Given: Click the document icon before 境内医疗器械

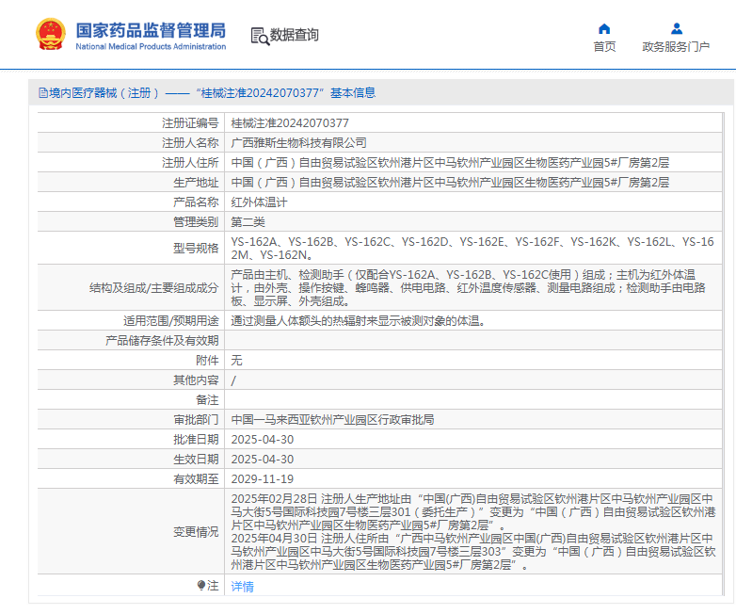Looking at the screenshot, I should [x=43, y=93].
